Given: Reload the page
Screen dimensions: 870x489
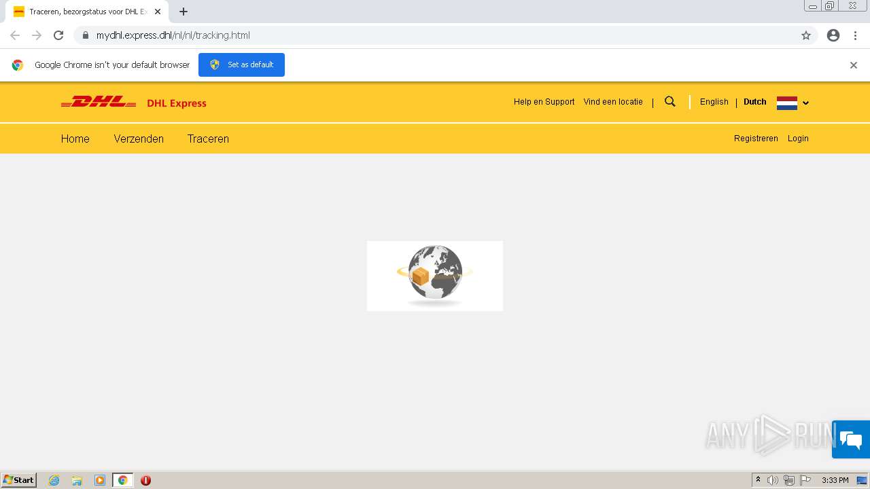Looking at the screenshot, I should 58,35.
